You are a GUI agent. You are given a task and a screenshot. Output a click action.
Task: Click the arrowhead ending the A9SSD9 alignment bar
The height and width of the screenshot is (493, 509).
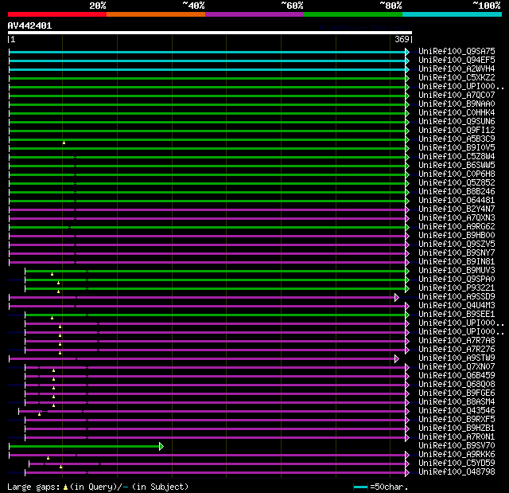tap(396, 297)
